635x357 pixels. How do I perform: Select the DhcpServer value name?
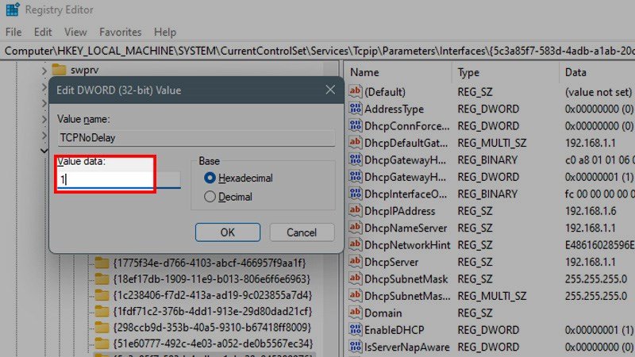(391, 262)
